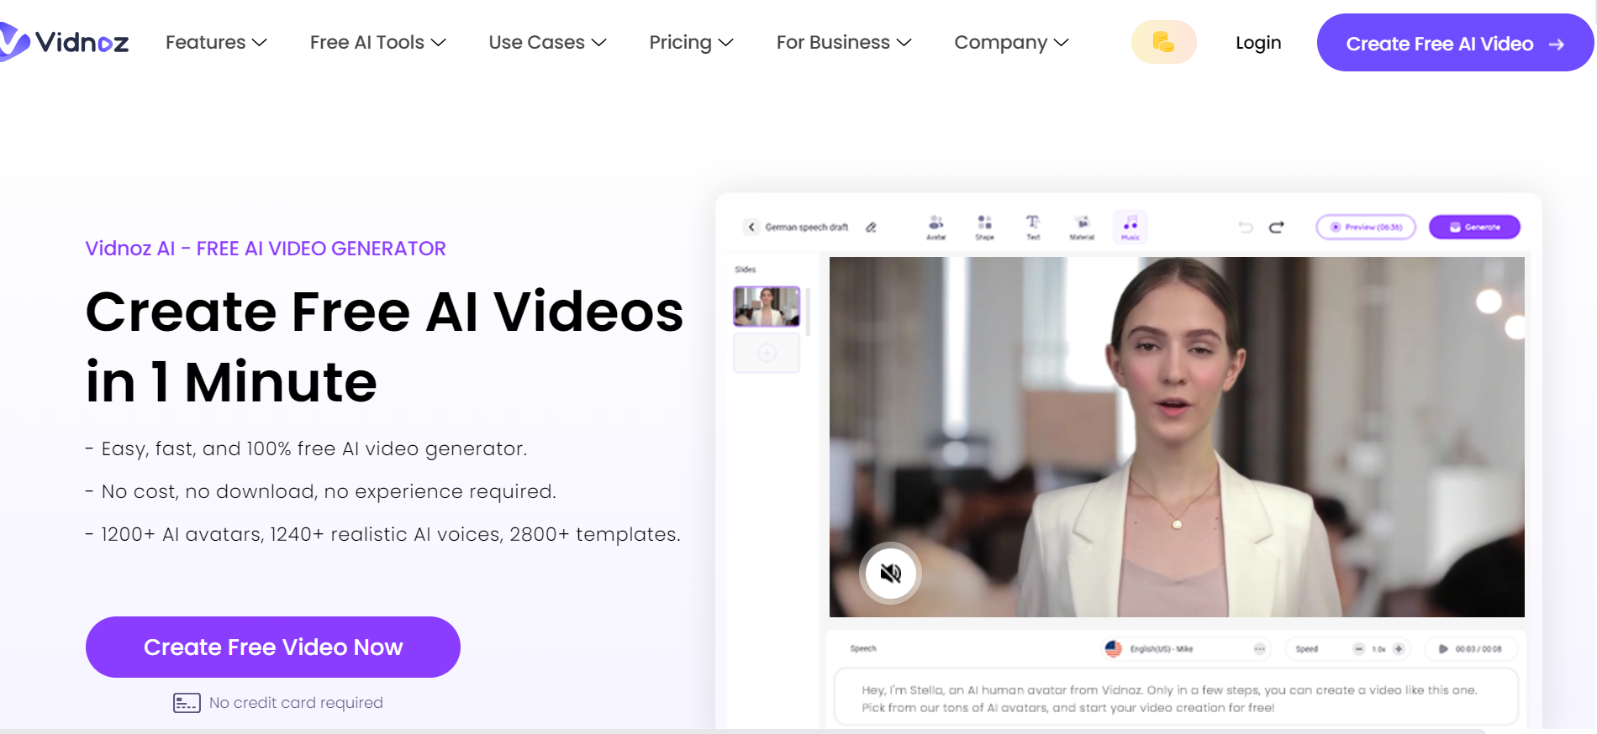The image size is (1597, 734).
Task: Click the undo arrow in editor
Action: coord(1246,227)
